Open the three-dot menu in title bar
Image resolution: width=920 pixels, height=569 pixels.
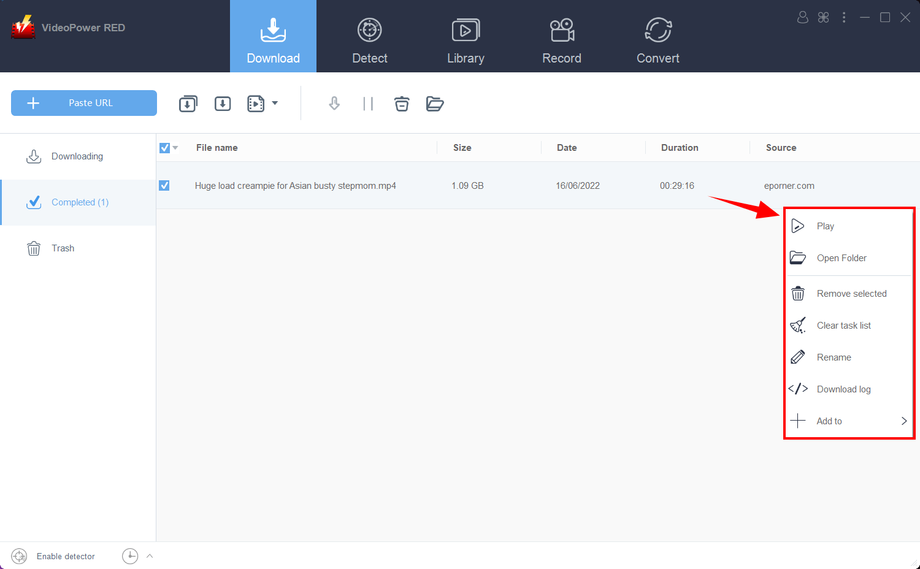coord(844,17)
